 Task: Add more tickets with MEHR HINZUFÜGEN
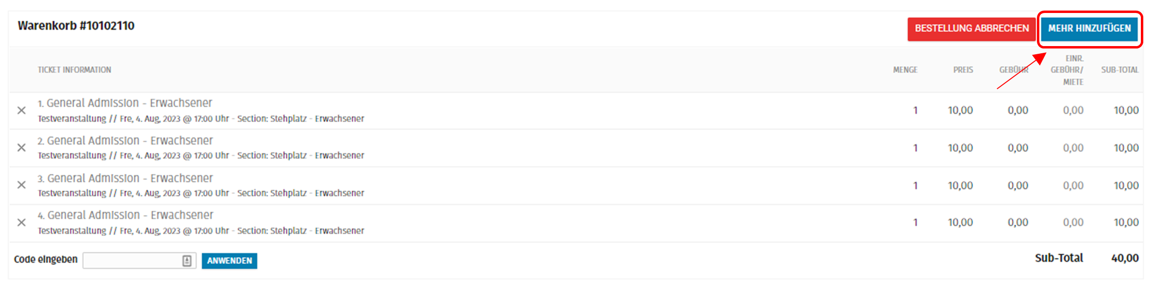click(1089, 28)
